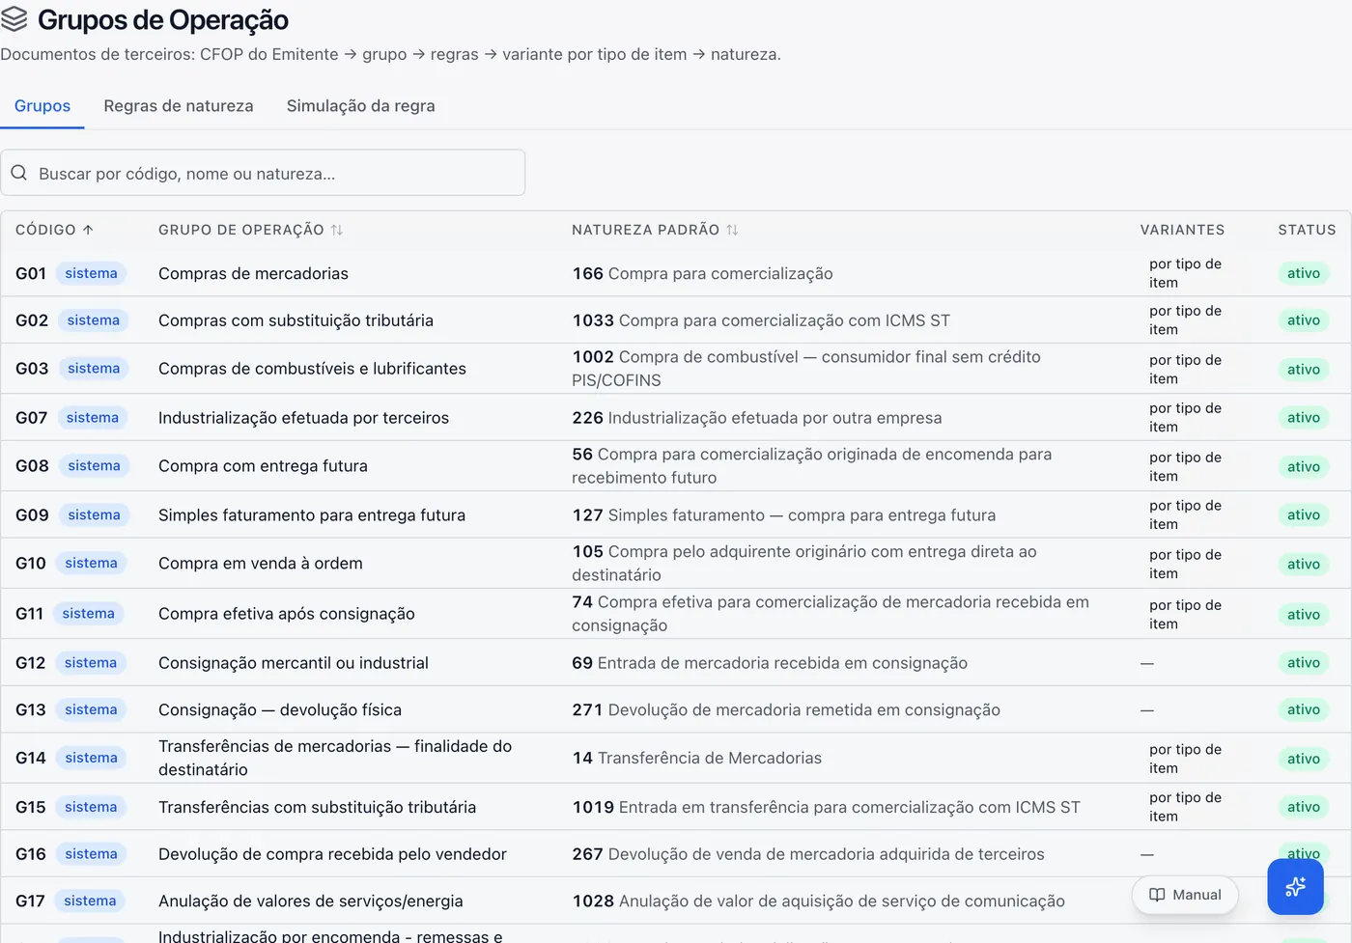1352x943 pixels.
Task: Click natureza 14 Transferência de Mercadorias
Action: (697, 759)
